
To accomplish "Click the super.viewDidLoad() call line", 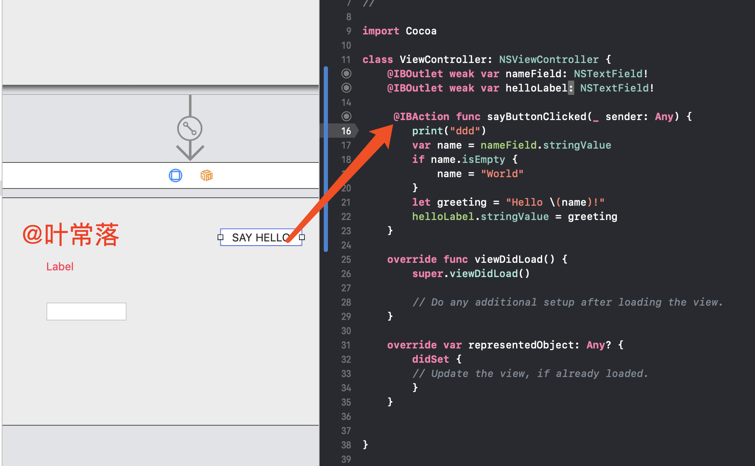I will point(471,274).
